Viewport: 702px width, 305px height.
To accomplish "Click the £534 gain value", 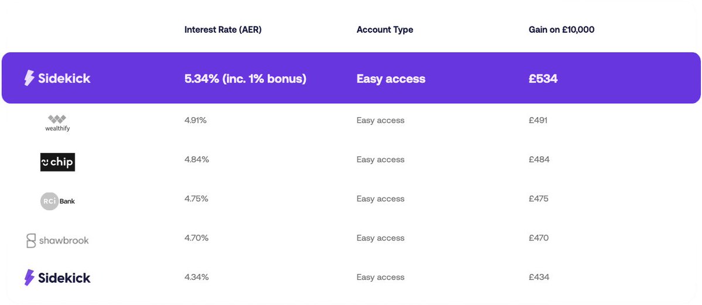I will tap(543, 78).
